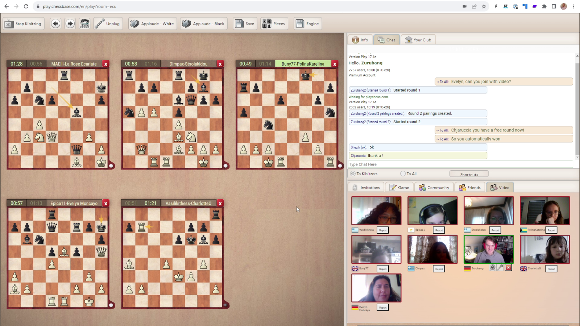
Task: Applaud the White player
Action: pyautogui.click(x=153, y=24)
